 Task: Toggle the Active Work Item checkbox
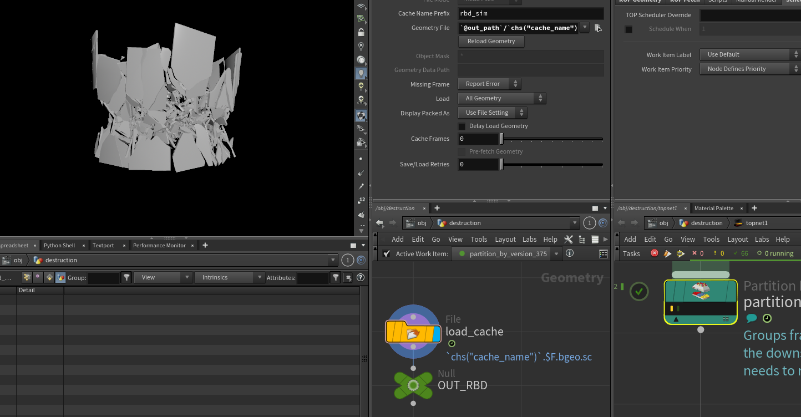pyautogui.click(x=387, y=253)
